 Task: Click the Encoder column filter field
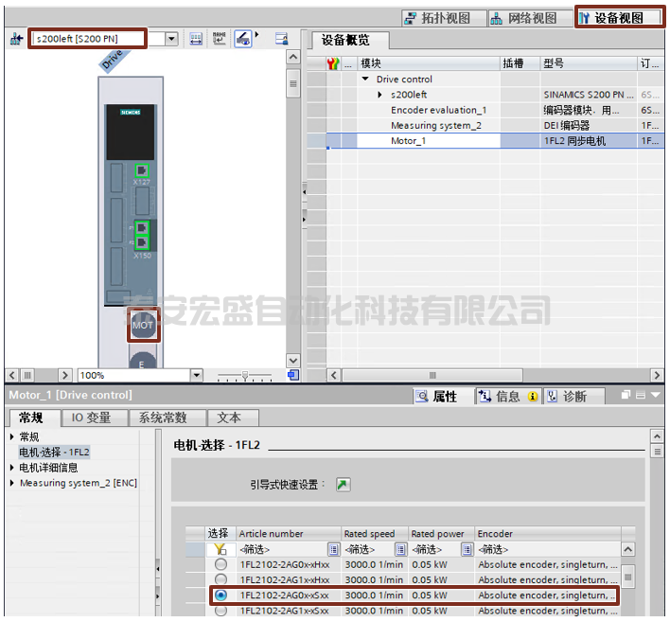(547, 549)
